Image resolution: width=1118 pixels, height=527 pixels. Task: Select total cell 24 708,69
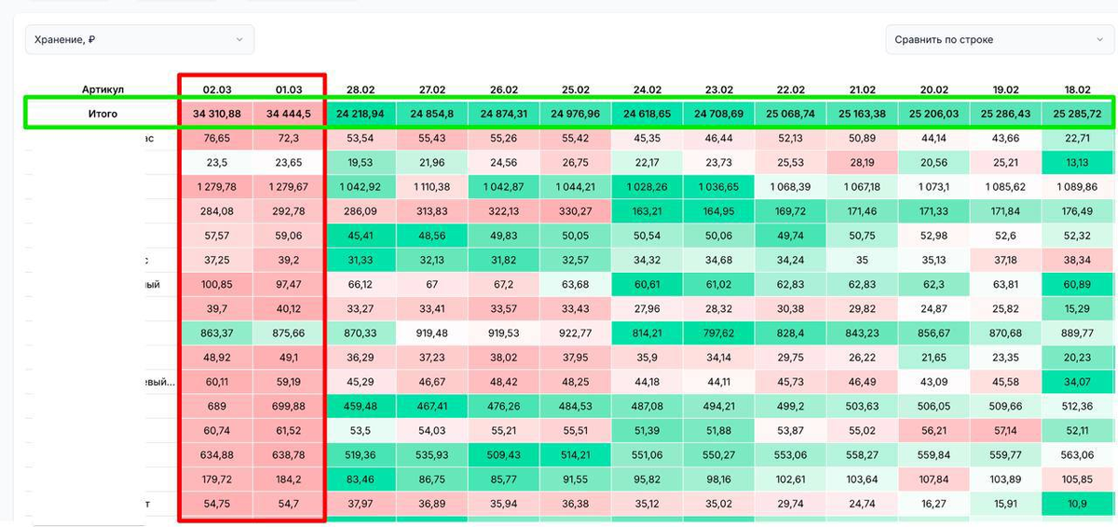(x=719, y=114)
